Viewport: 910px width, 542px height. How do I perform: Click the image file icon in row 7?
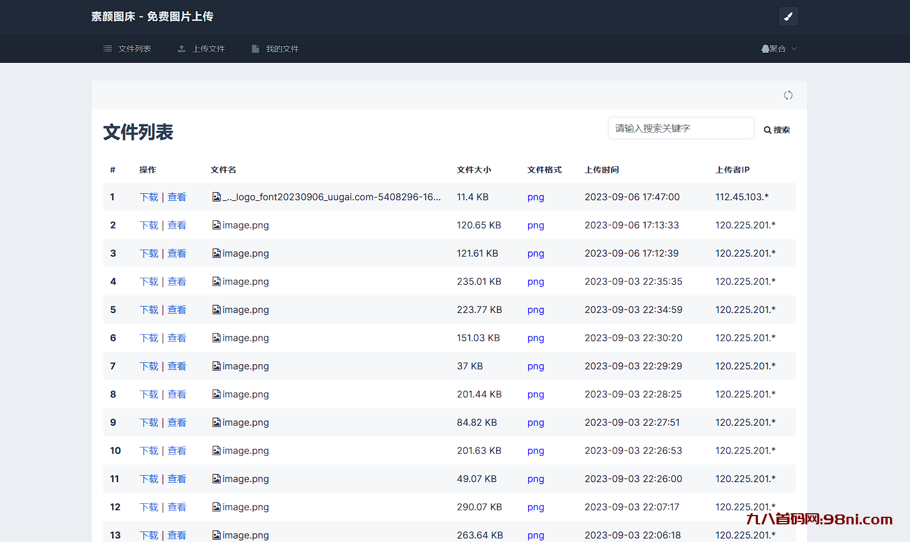coord(216,366)
